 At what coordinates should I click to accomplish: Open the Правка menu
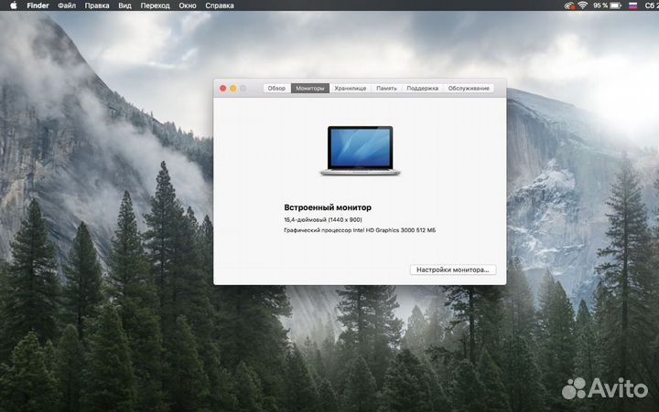(x=97, y=5)
